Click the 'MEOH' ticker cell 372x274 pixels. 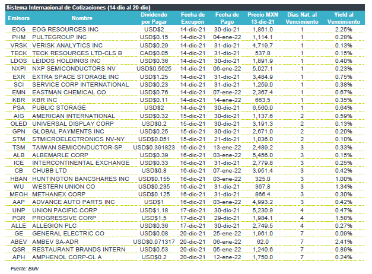pyautogui.click(x=19, y=195)
